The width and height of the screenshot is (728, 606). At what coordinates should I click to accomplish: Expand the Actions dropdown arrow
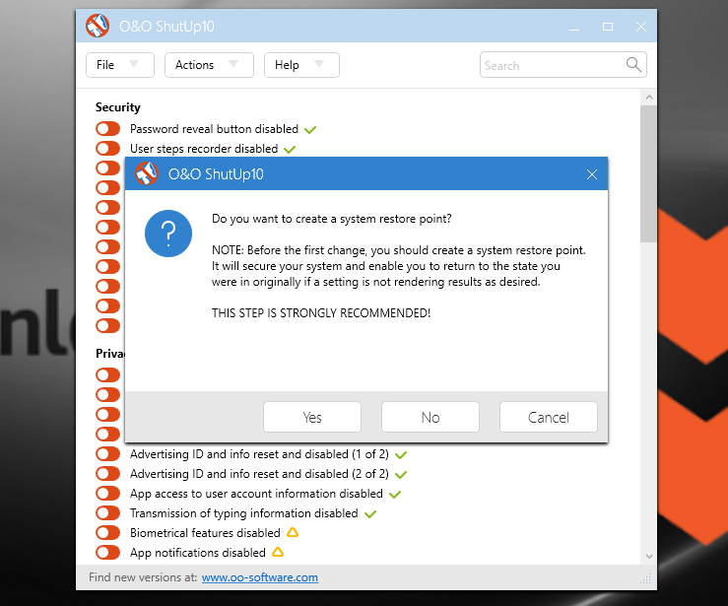tap(233, 64)
